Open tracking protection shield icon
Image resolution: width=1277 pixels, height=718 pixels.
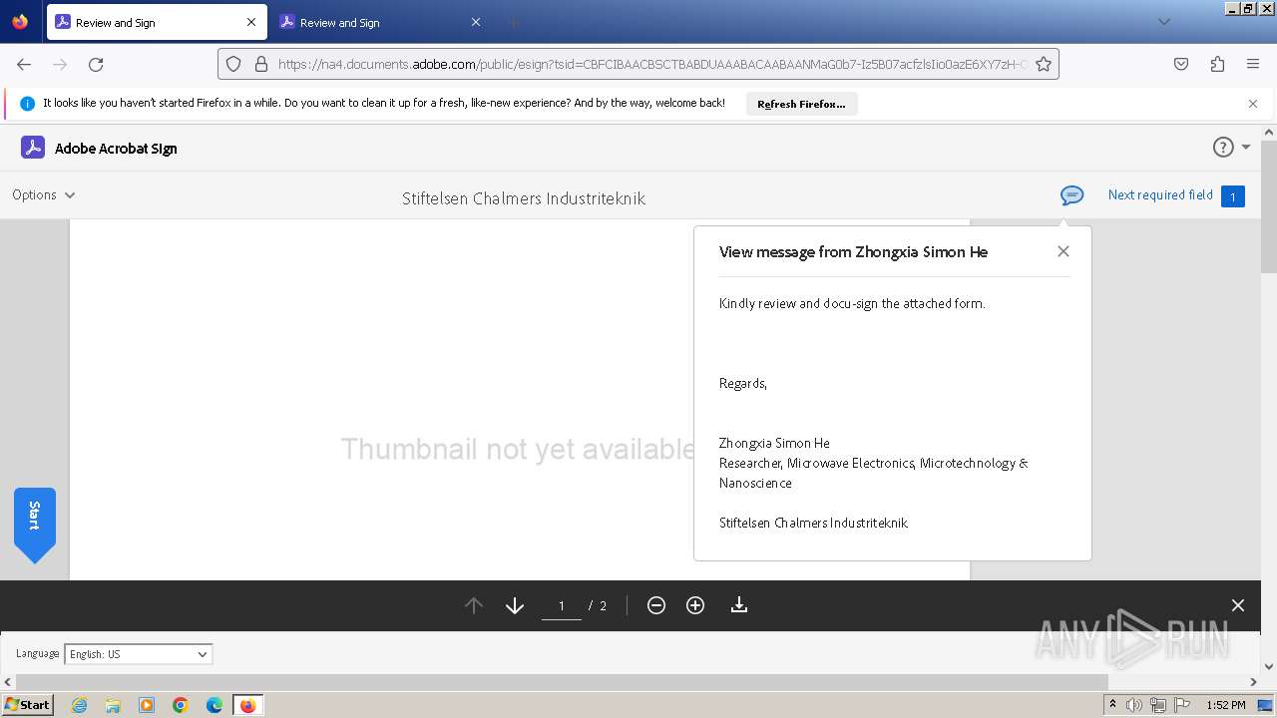pos(233,64)
